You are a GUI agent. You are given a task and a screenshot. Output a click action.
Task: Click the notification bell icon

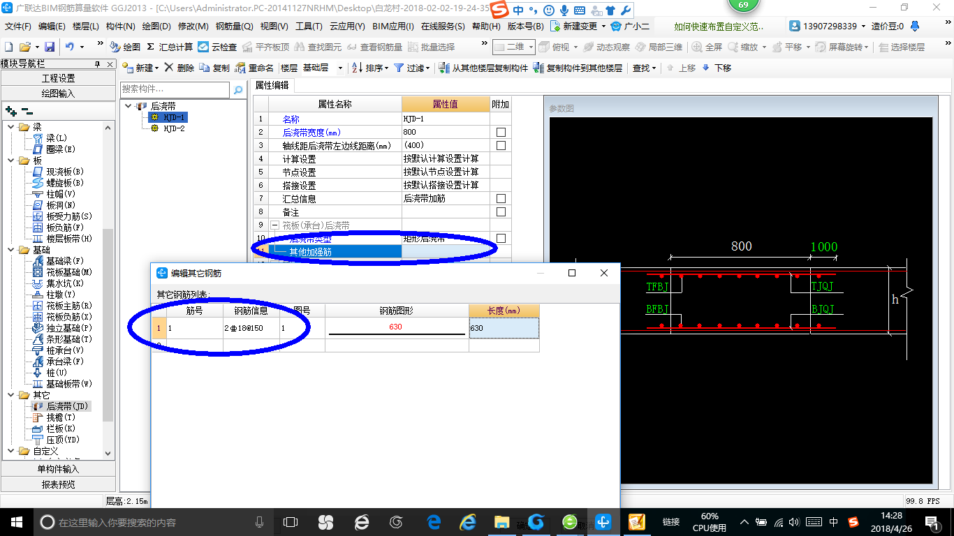(x=915, y=26)
